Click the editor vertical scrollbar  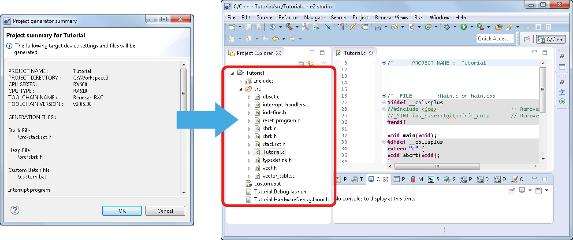pyautogui.click(x=543, y=111)
